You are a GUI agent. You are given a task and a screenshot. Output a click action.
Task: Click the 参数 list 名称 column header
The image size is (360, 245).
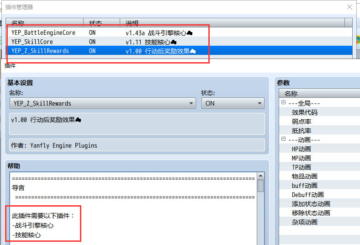[x=320, y=93]
